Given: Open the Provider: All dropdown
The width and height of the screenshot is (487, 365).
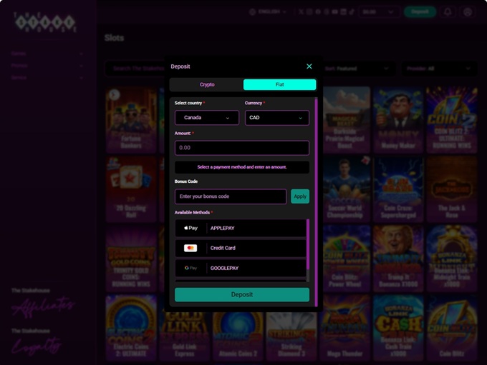Looking at the screenshot, I should [439, 68].
